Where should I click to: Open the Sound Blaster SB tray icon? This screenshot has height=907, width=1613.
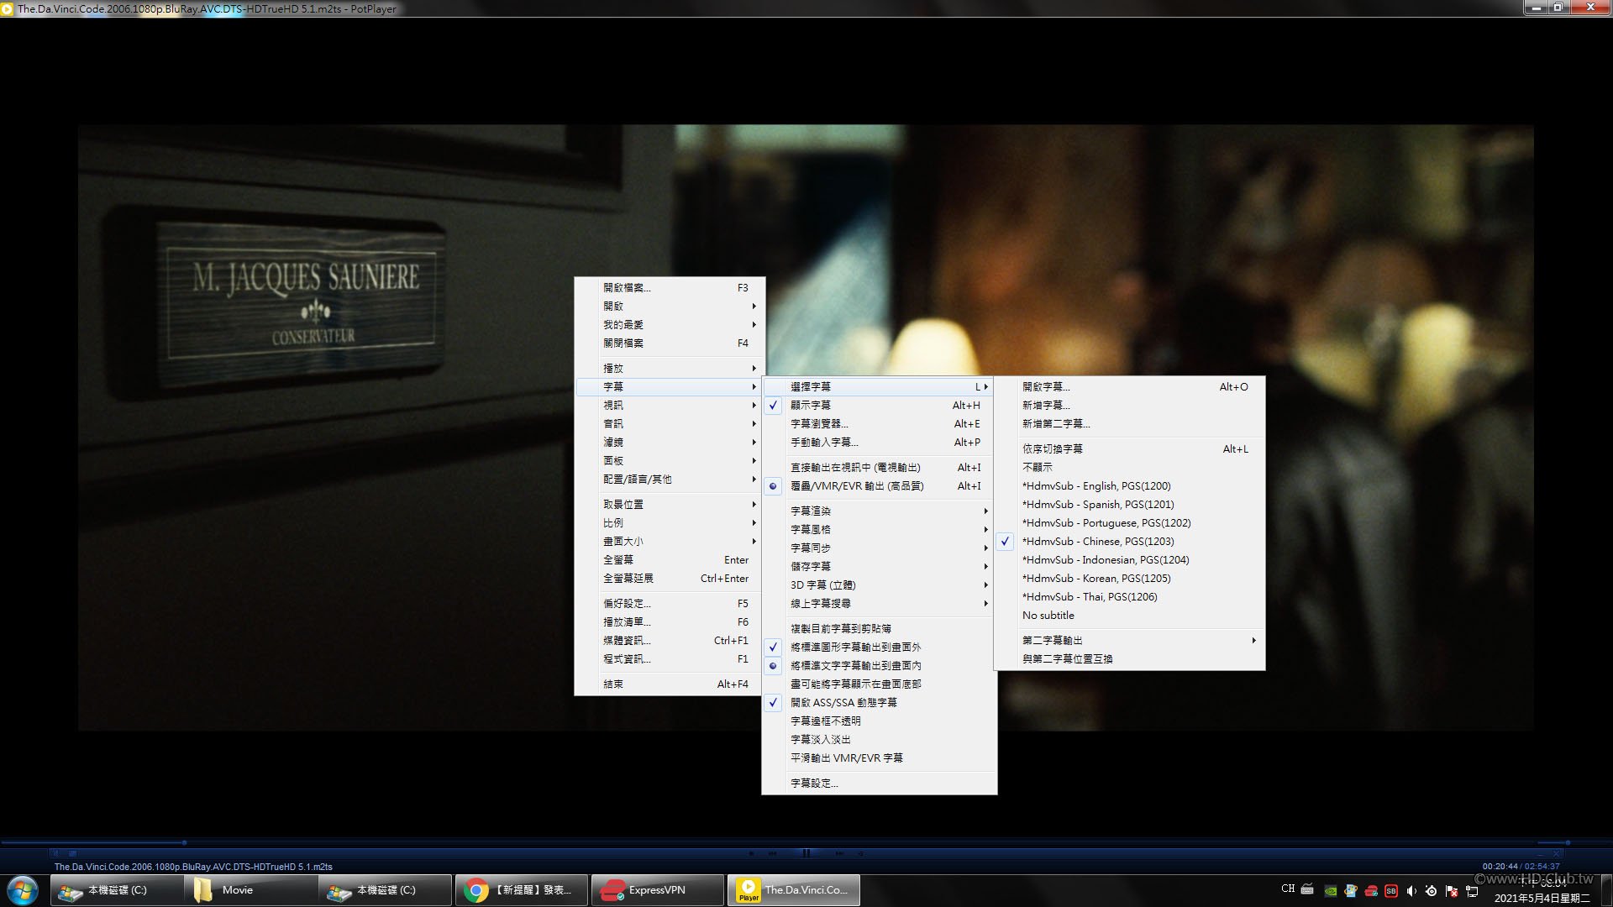click(x=1391, y=891)
